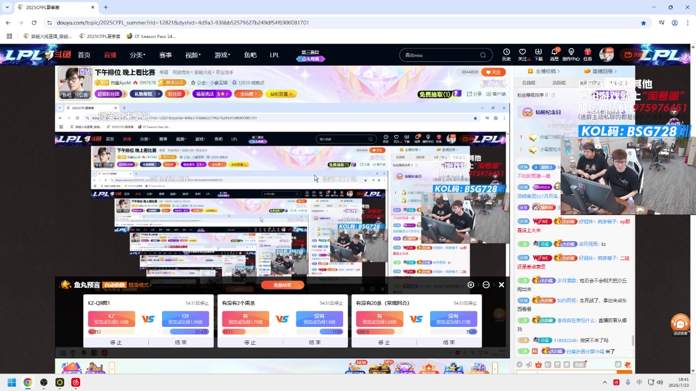Pick 没有 for 有没有2个雷杀
Viewport: 696px width, 391px height.
[x=319, y=319]
